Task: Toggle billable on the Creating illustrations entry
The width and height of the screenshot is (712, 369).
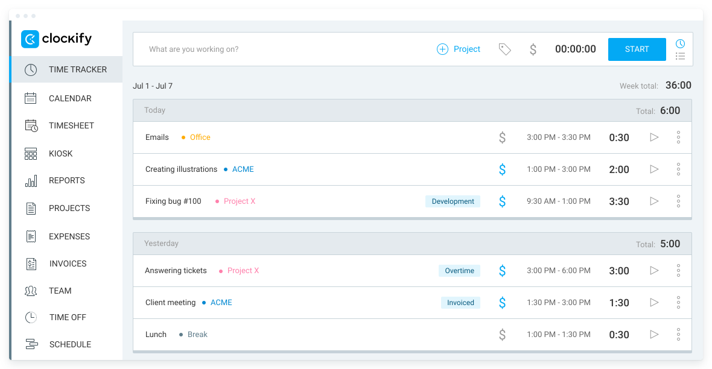Action: coord(503,169)
